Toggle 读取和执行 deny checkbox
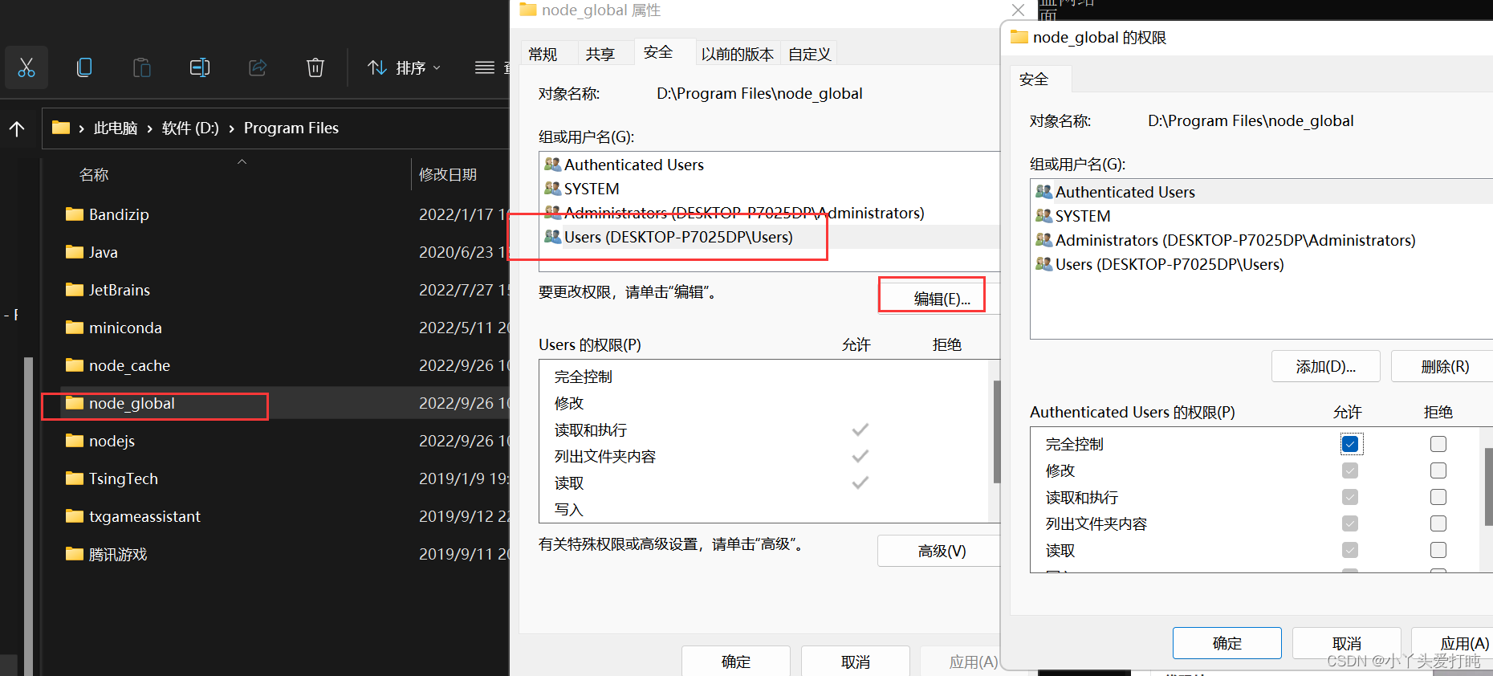 coord(1438,497)
